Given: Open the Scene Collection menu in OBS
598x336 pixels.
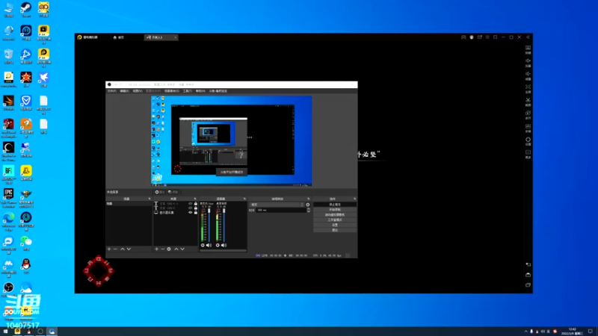Looking at the screenshot, I should [172, 91].
